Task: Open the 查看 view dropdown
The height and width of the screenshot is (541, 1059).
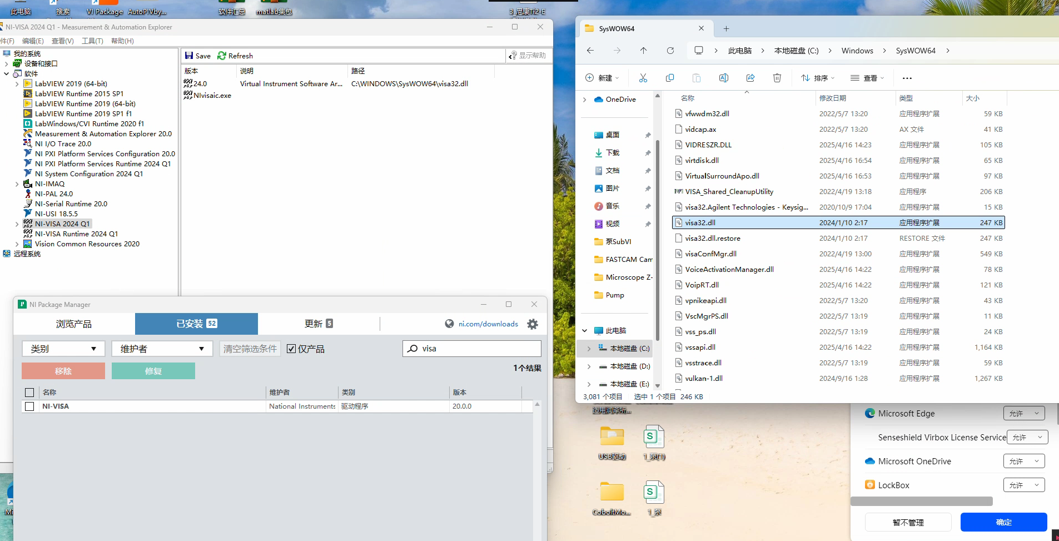Action: (x=867, y=78)
